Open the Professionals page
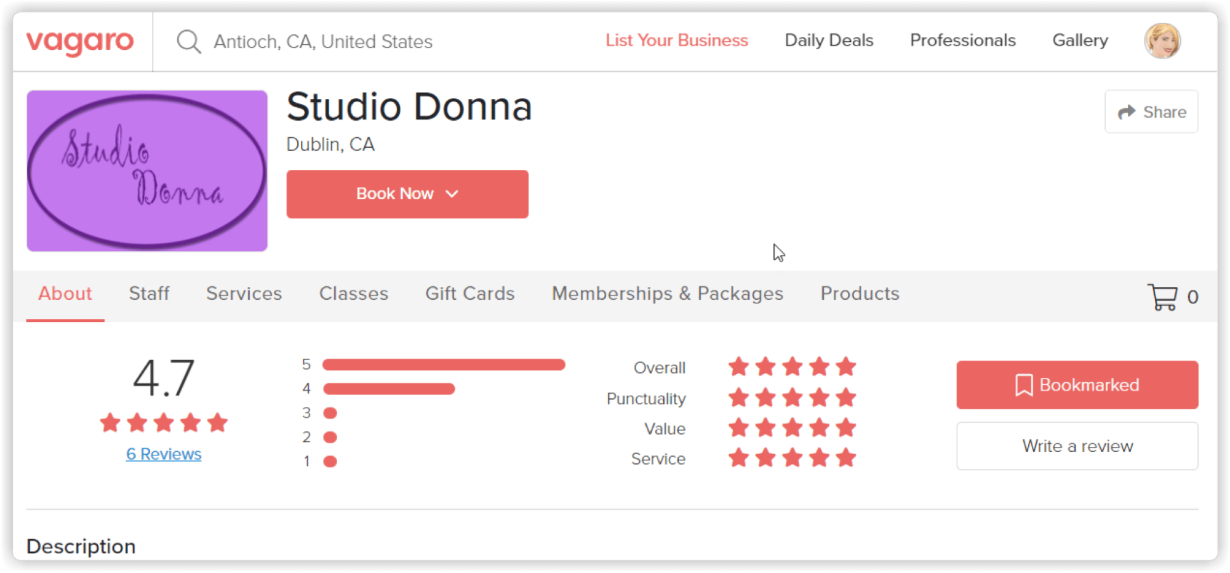This screenshot has height=573, width=1230. [963, 41]
